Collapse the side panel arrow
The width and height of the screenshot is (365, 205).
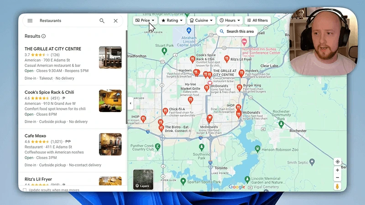point(130,103)
